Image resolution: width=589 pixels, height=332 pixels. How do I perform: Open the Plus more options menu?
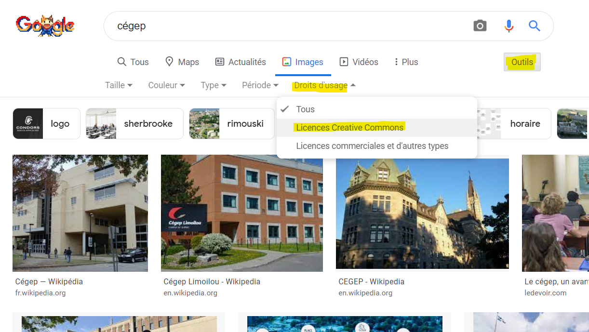click(x=406, y=62)
